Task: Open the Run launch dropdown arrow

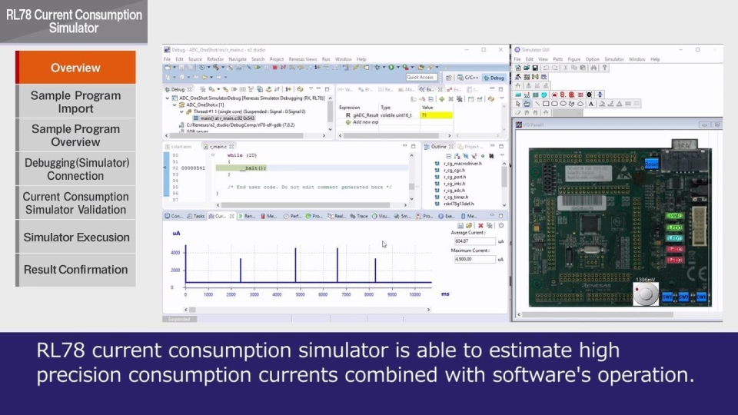Action: pos(397,68)
